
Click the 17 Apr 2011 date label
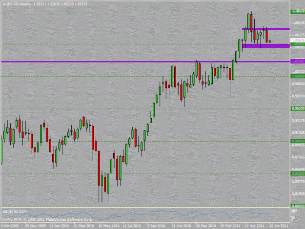tap(254, 226)
